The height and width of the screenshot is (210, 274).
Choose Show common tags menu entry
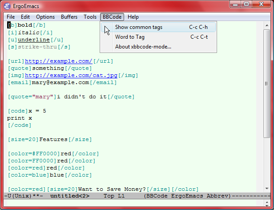(x=158, y=27)
